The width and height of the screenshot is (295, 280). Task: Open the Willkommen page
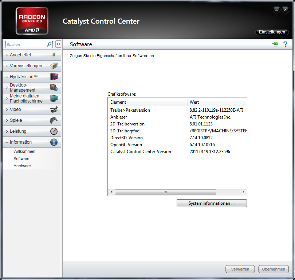(24, 151)
